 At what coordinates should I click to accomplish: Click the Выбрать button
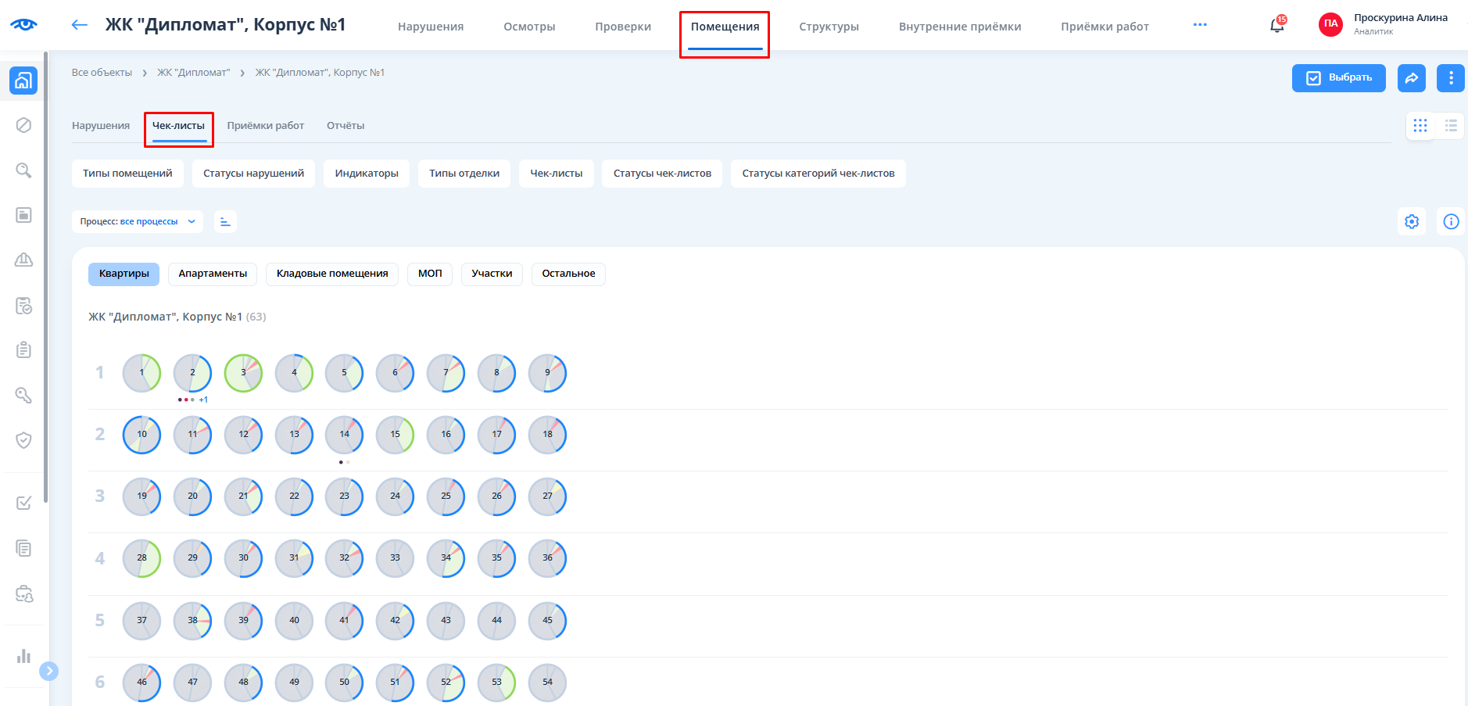click(x=1338, y=78)
